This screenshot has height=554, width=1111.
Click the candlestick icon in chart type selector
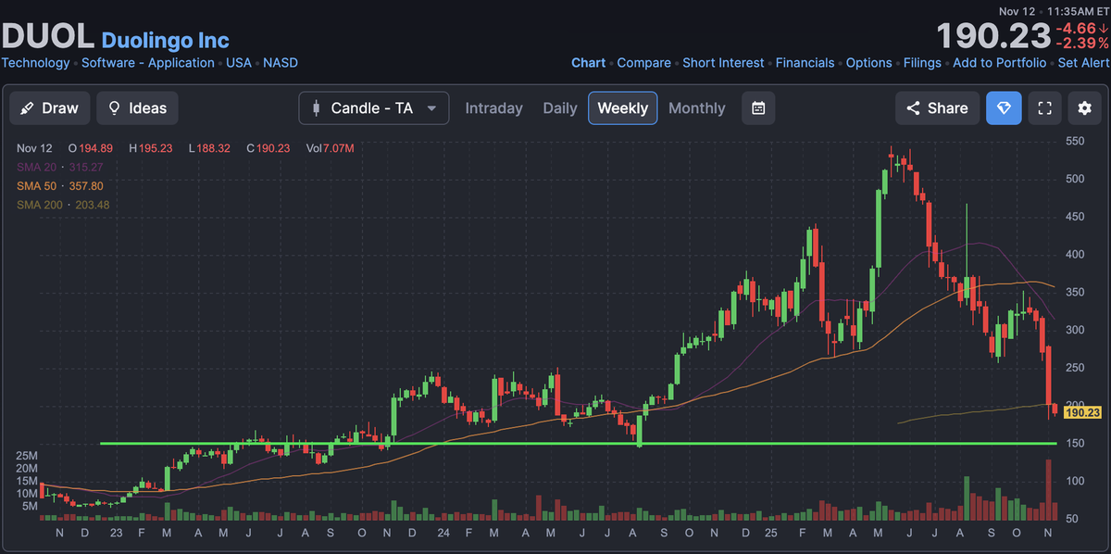(x=317, y=108)
